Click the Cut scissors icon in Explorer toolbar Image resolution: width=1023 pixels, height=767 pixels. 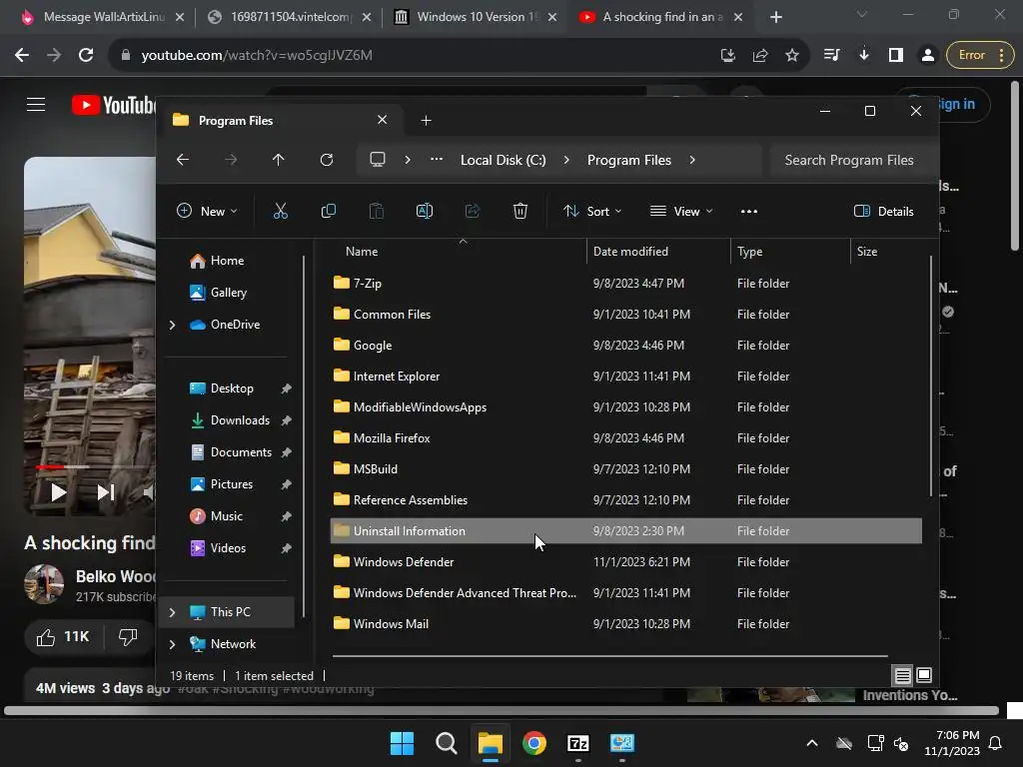pos(280,211)
